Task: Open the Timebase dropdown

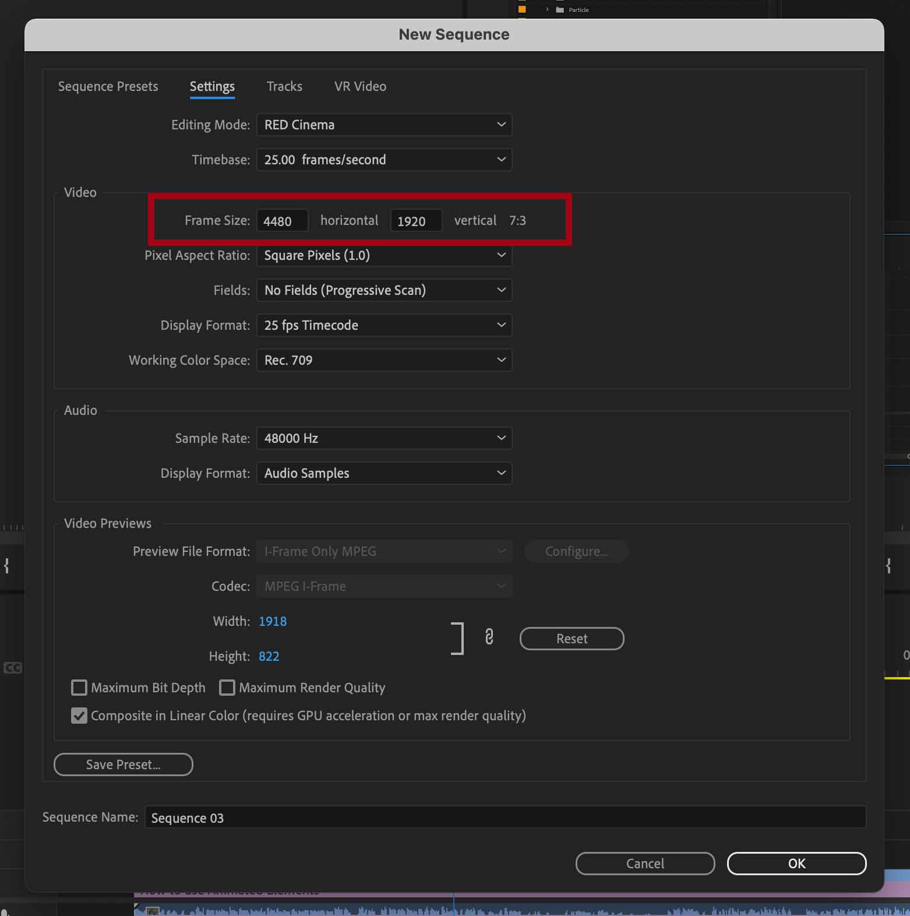Action: coord(384,160)
